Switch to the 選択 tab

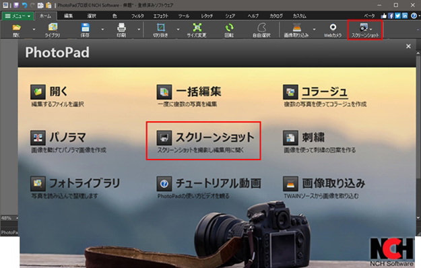click(x=92, y=16)
